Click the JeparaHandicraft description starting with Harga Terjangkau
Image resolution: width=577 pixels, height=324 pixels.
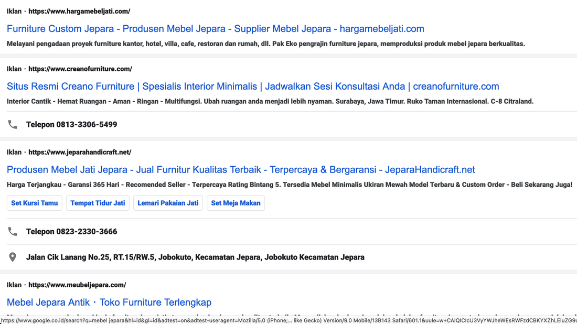(x=289, y=185)
